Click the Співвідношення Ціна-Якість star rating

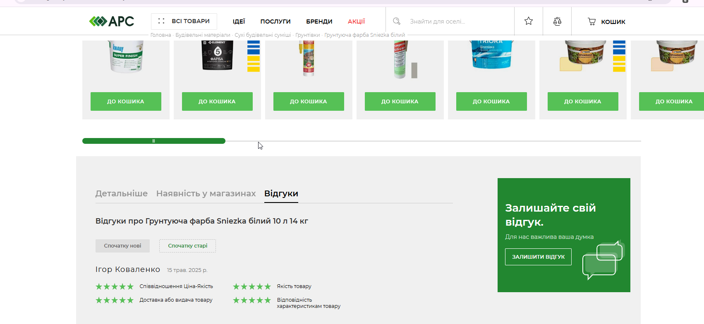[x=115, y=286]
